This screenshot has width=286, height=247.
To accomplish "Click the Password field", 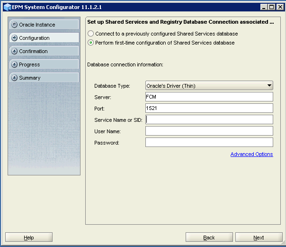I will 209,142.
